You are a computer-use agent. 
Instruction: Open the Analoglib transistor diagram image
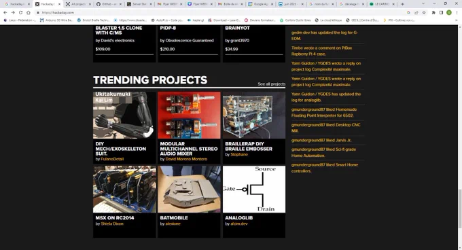click(254, 189)
